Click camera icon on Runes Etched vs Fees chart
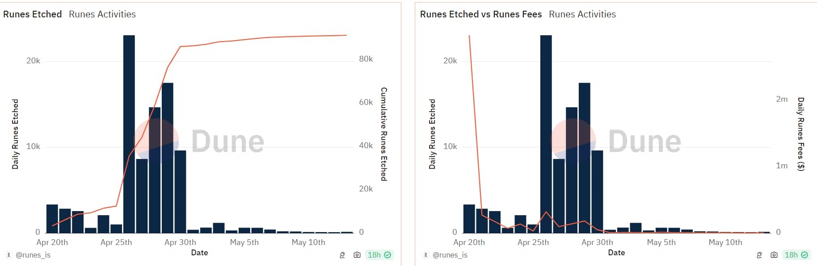 coord(774,255)
